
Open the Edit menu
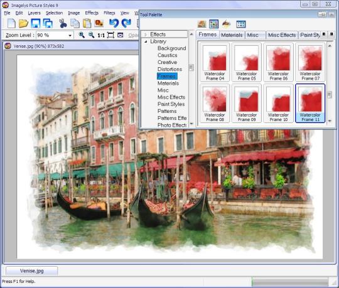[x=19, y=13]
